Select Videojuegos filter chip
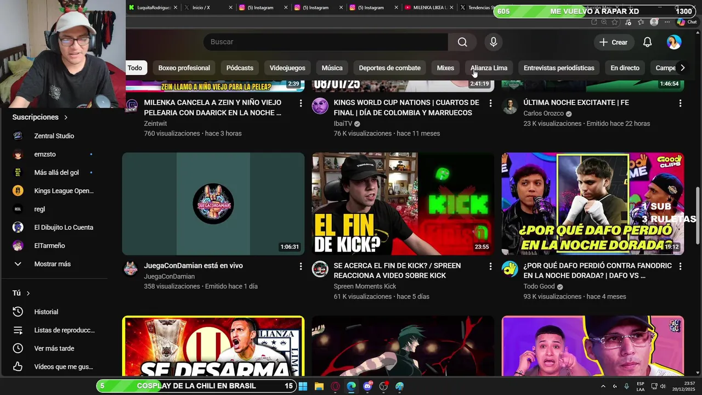This screenshot has width=702, height=395. click(287, 68)
